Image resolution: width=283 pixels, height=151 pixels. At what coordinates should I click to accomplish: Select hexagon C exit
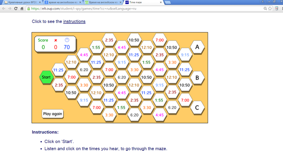tap(197, 108)
